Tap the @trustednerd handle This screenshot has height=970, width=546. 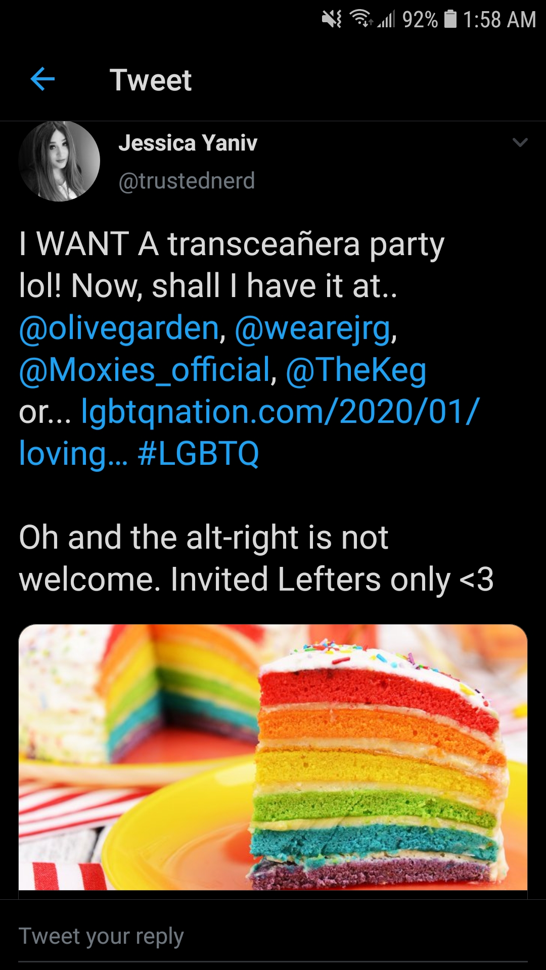tap(187, 181)
